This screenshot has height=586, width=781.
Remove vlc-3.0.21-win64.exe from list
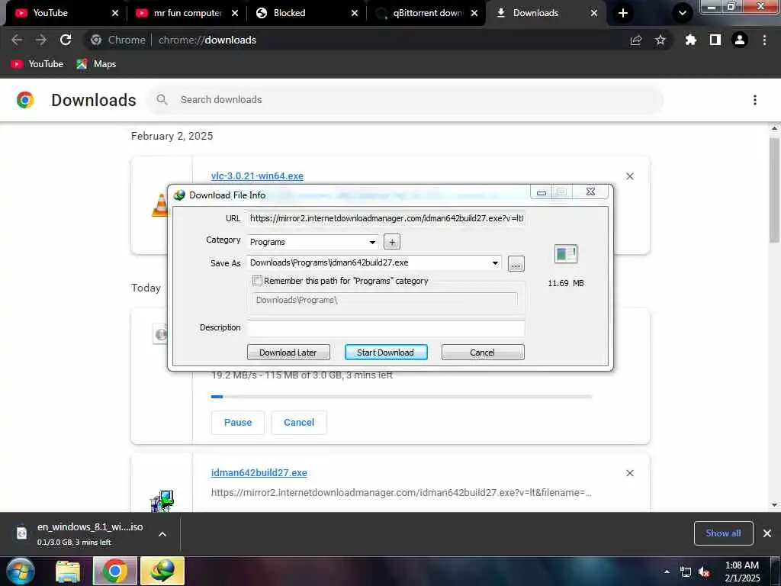click(x=630, y=176)
